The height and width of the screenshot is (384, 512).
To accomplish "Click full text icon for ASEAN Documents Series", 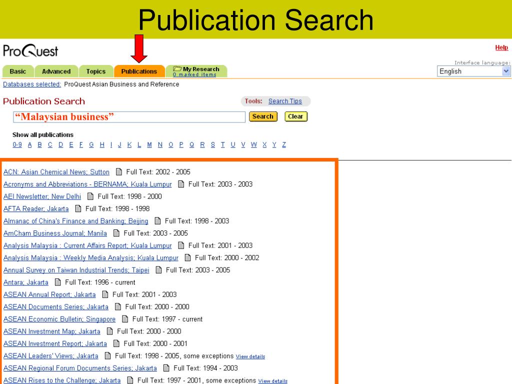I will [118, 306].
